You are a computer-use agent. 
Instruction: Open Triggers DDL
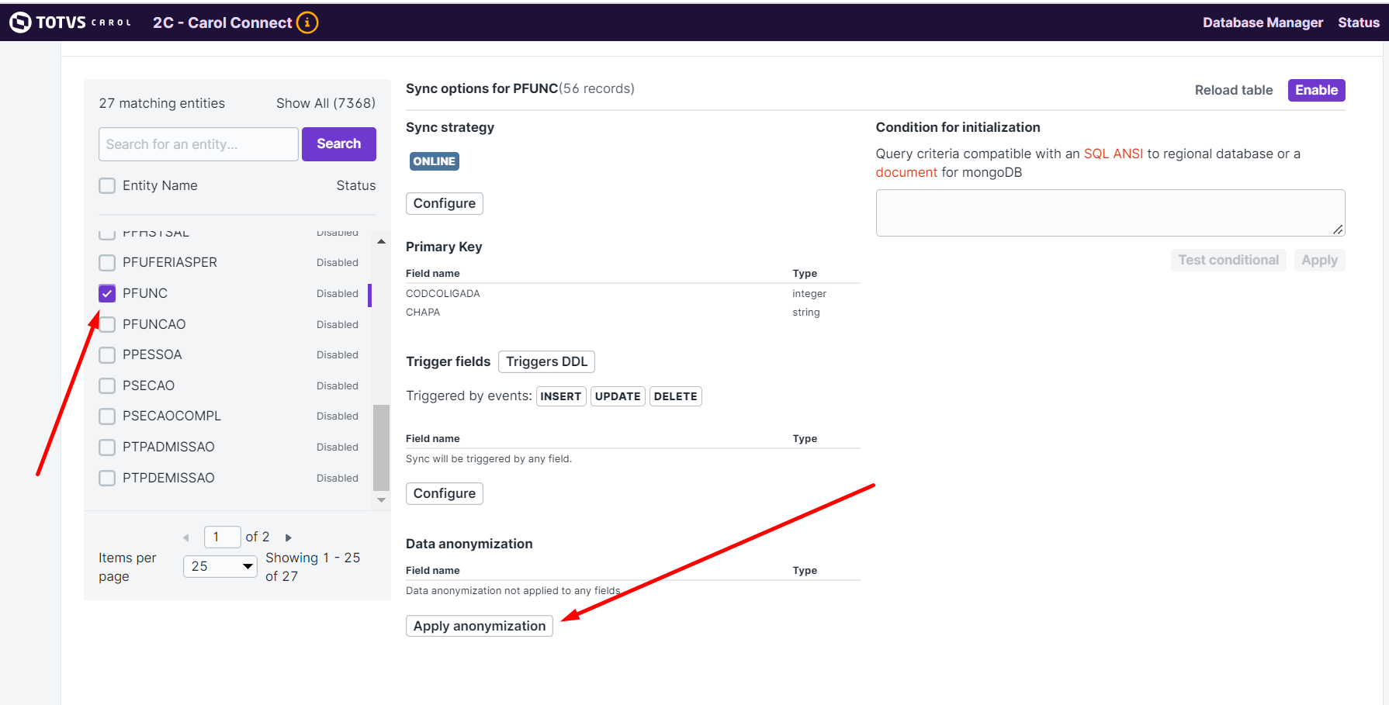point(546,361)
